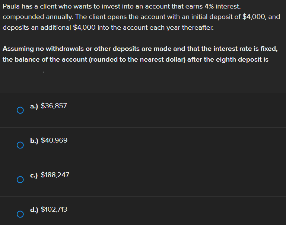Click the $188,247 answer text
The image size is (286, 225).
(x=55, y=175)
